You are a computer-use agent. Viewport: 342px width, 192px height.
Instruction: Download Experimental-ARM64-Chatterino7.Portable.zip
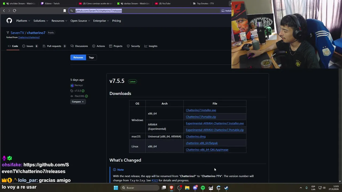click(x=215, y=130)
